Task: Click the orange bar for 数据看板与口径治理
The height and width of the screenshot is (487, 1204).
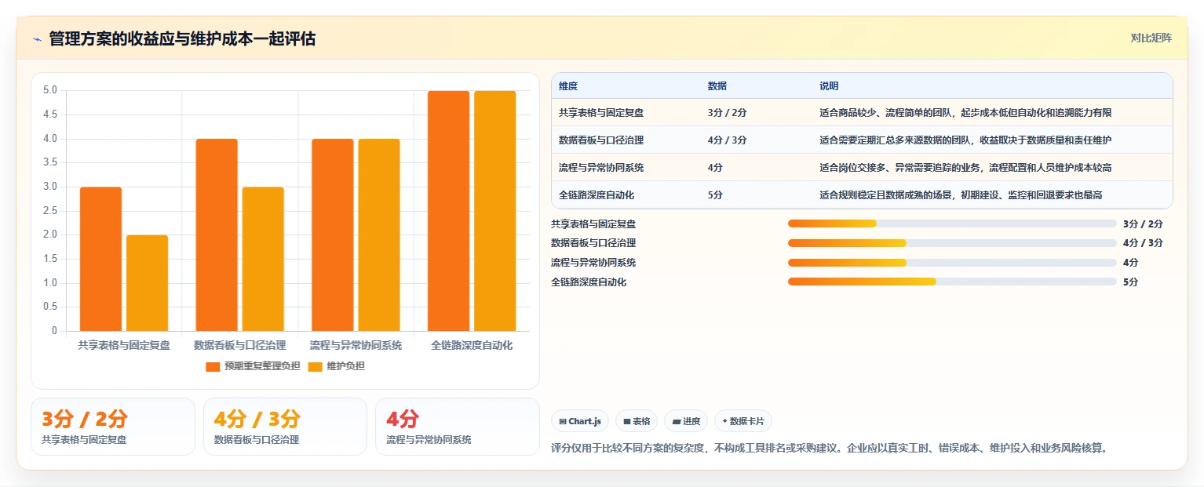Action: 217,235
